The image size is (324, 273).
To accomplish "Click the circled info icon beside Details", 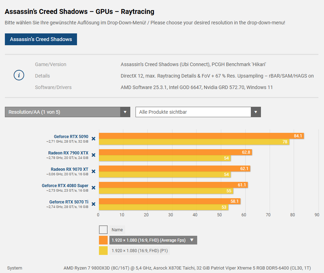I will pos(19,75).
